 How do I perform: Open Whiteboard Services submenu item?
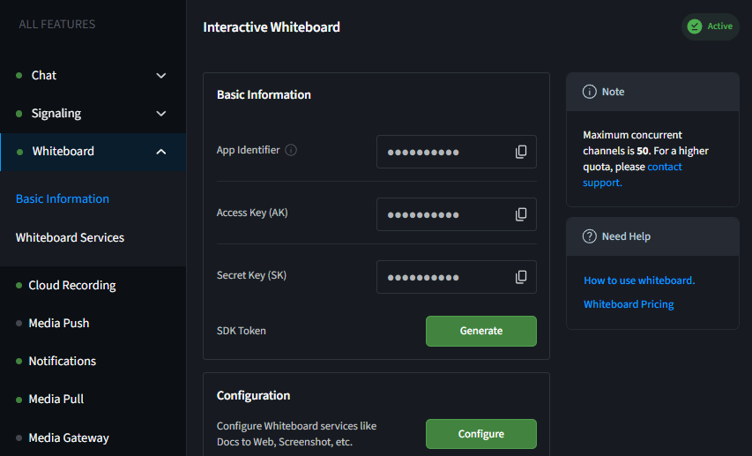[70, 237]
